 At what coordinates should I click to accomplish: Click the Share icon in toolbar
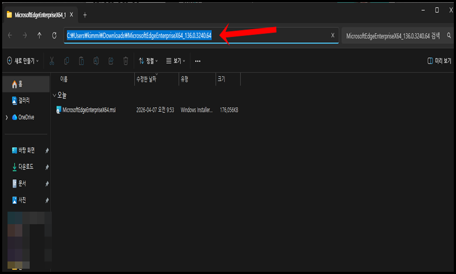(111, 61)
